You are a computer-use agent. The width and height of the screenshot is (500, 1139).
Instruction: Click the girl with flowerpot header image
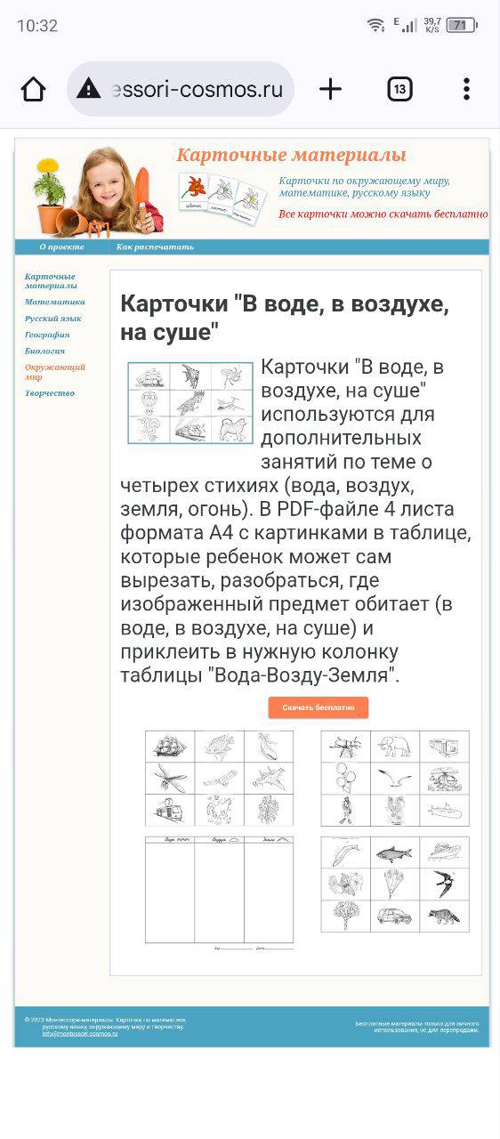click(98, 192)
